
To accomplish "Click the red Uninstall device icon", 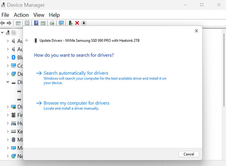I will [77, 23].
